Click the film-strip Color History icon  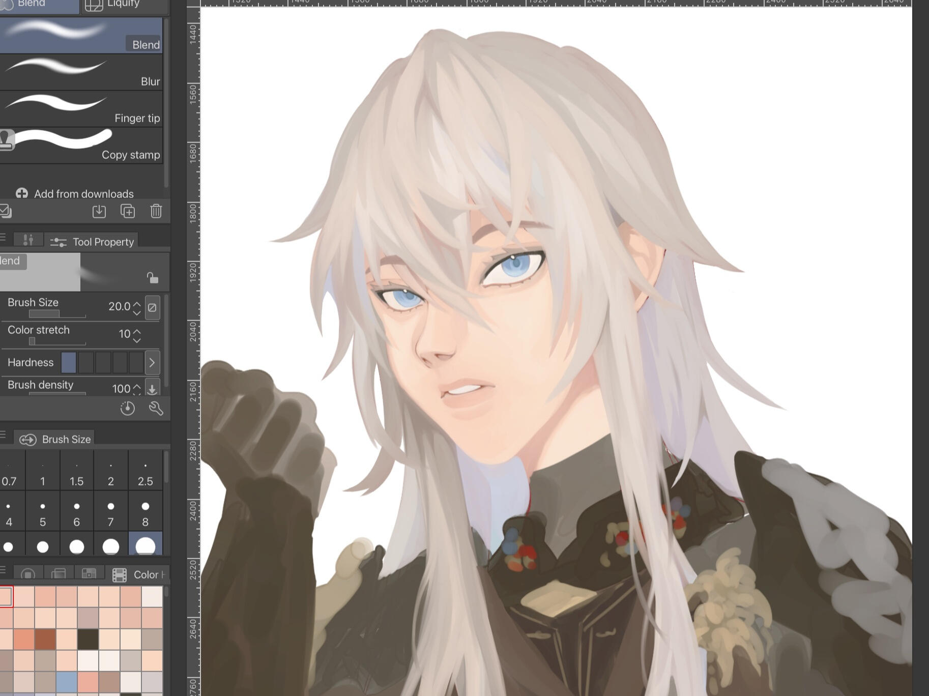[x=120, y=575]
